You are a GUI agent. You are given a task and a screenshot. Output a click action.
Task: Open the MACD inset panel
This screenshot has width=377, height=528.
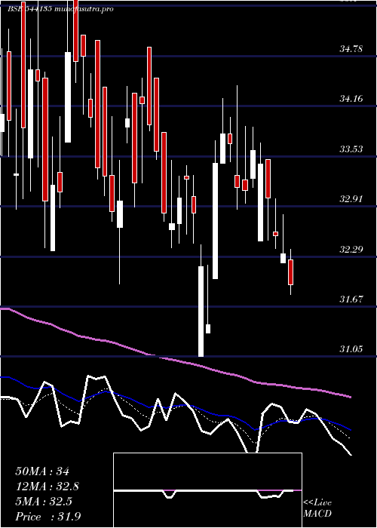coord(207,490)
